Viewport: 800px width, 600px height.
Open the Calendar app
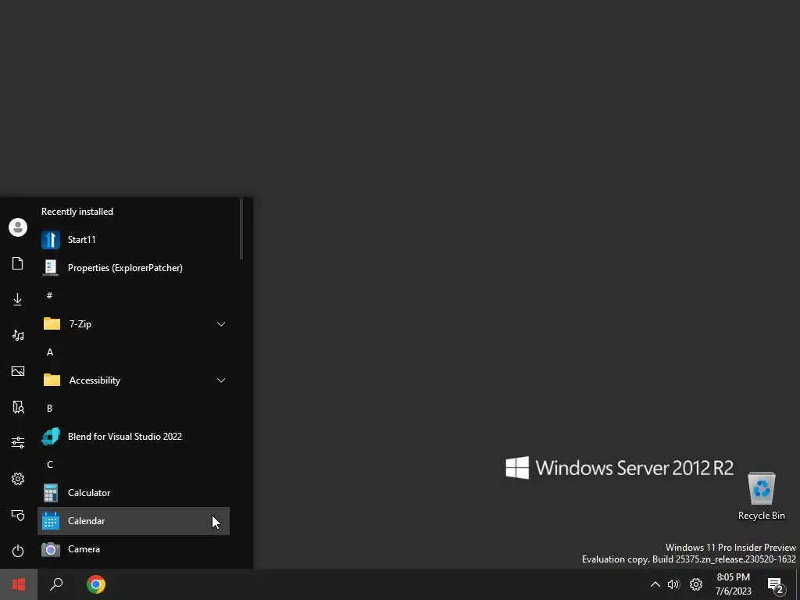[x=133, y=521]
